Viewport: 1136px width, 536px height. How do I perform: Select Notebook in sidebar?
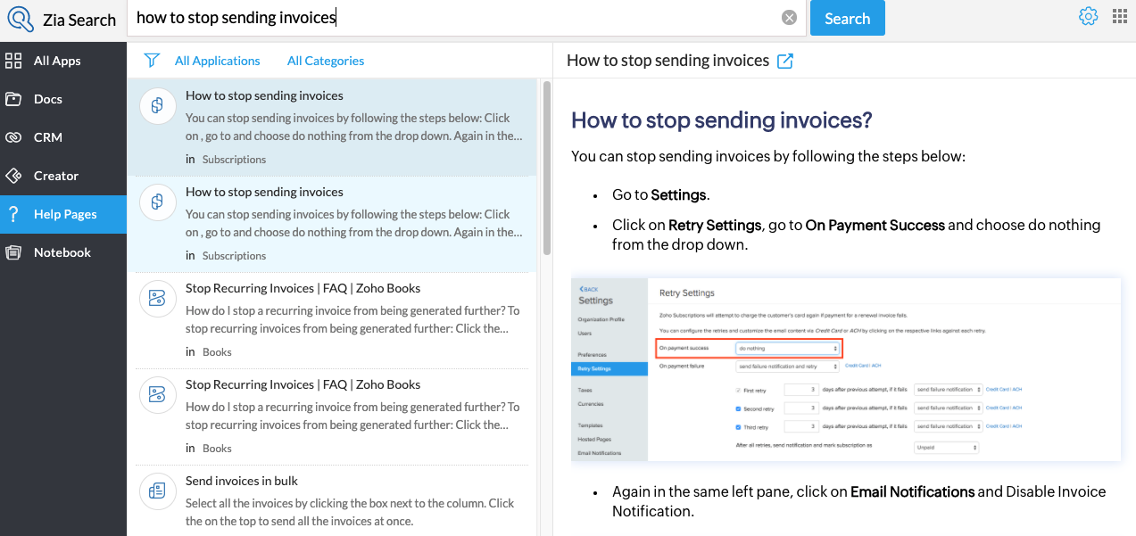point(63,252)
